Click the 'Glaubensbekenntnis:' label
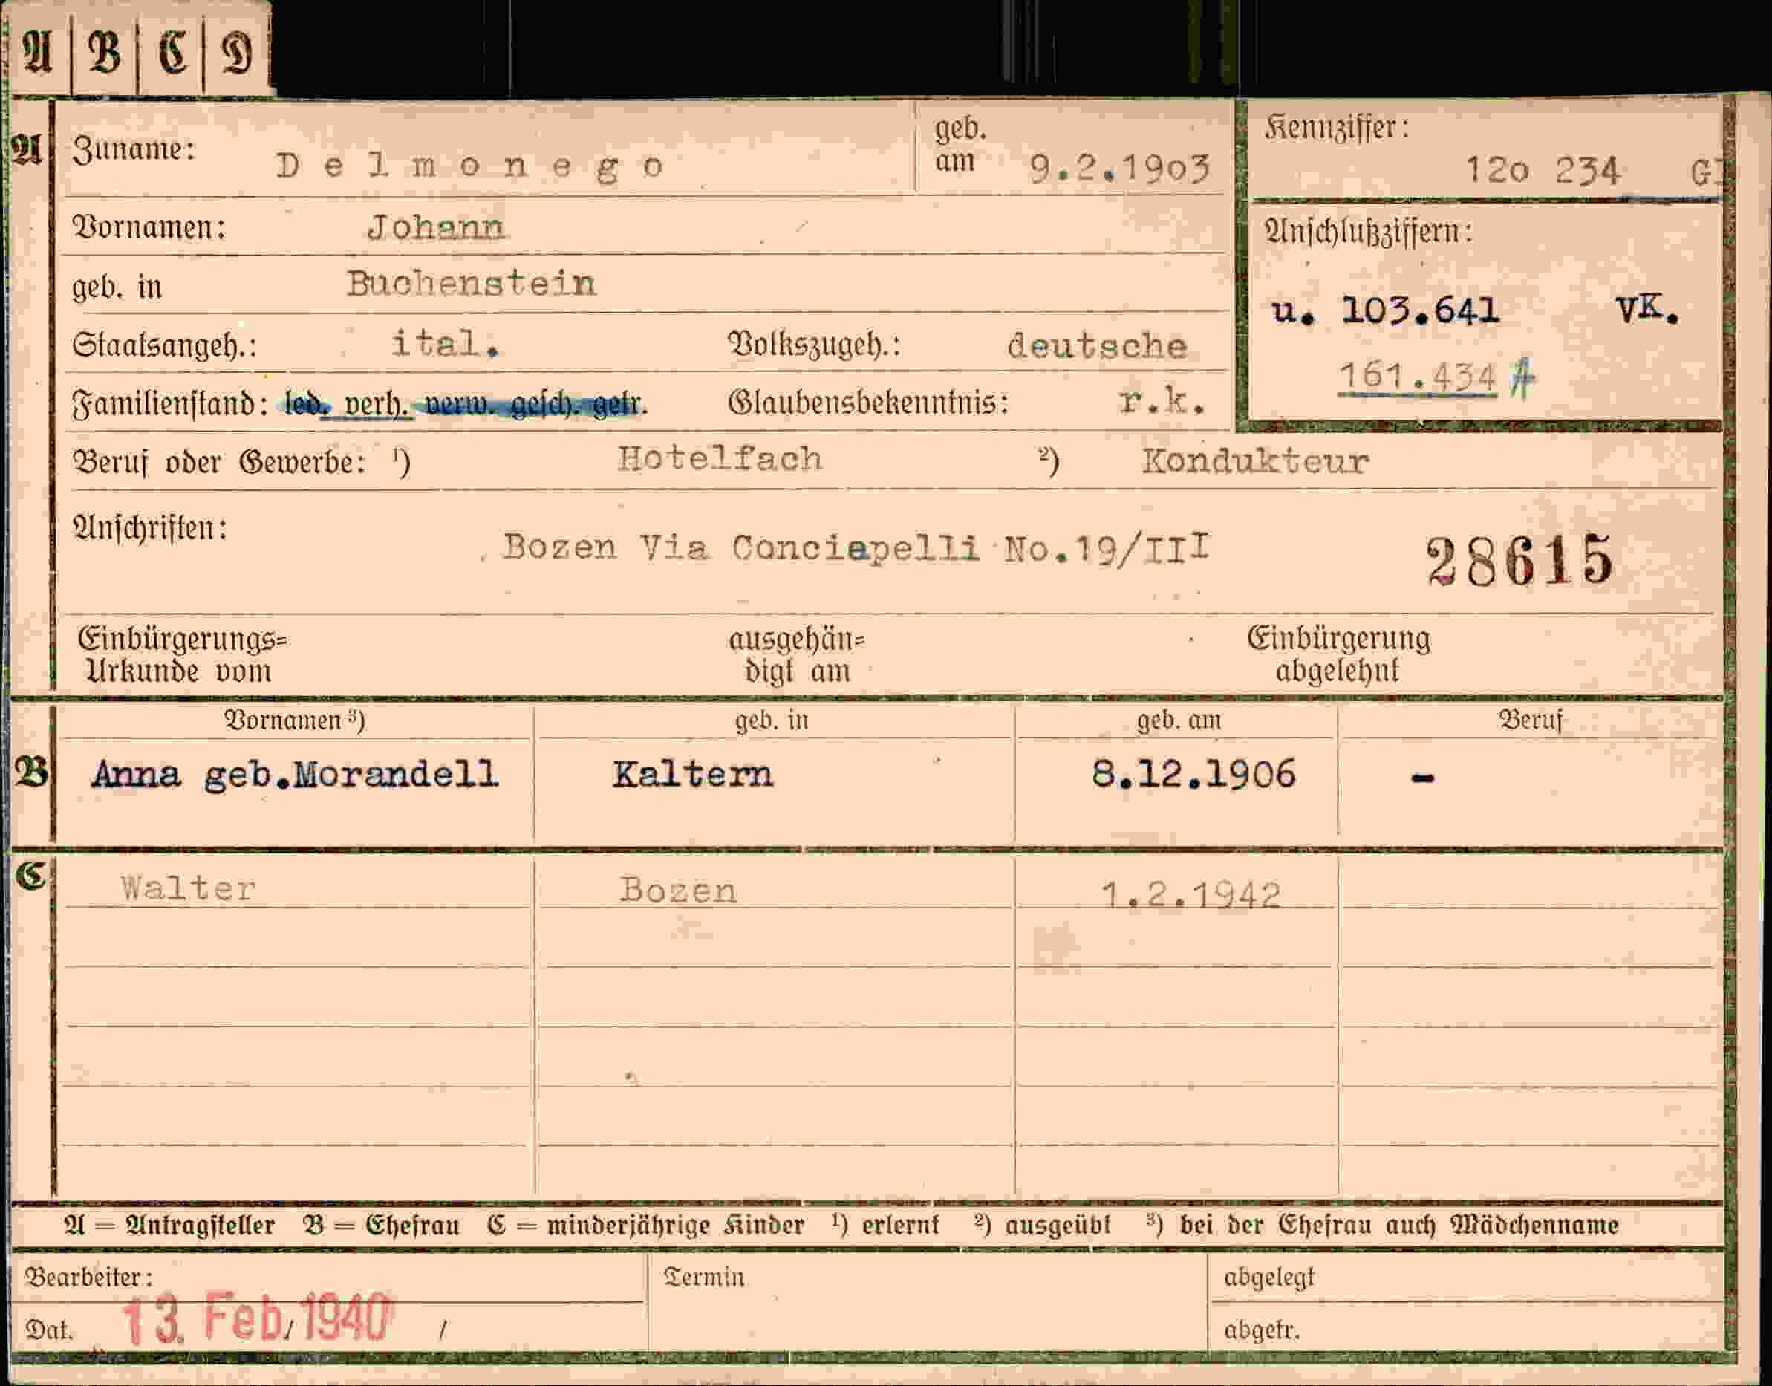Viewport: 1772px width, 1386px height. pos(868,402)
